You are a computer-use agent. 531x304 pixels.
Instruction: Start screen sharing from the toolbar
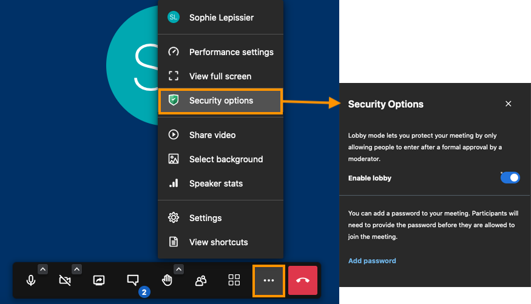pyautogui.click(x=99, y=280)
